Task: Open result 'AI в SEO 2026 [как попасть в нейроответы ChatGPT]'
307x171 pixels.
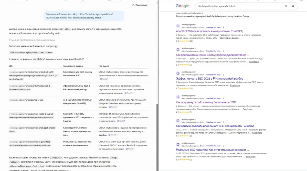Action: [x=209, y=31]
